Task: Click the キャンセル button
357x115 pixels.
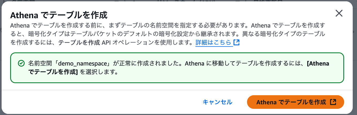Action: [x=217, y=102]
